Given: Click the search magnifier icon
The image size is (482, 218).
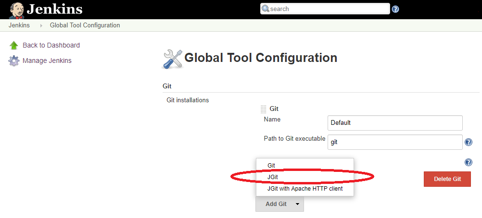Looking at the screenshot, I should click(x=266, y=9).
